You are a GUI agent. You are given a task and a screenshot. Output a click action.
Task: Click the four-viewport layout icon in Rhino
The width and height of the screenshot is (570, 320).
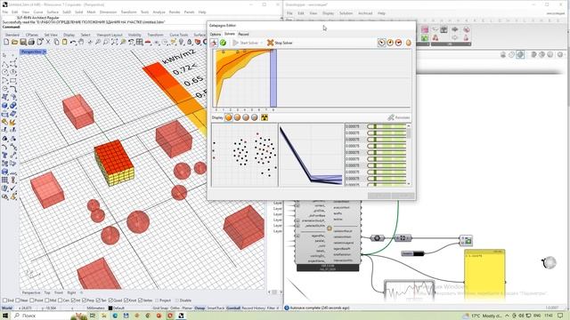click(140, 42)
